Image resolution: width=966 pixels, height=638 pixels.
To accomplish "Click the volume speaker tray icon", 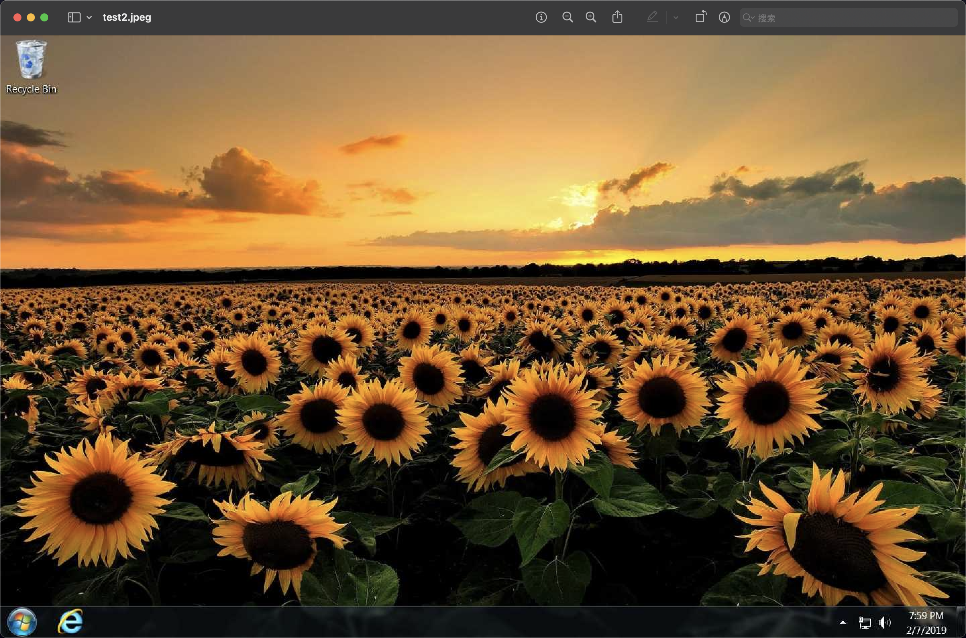I will [x=884, y=622].
